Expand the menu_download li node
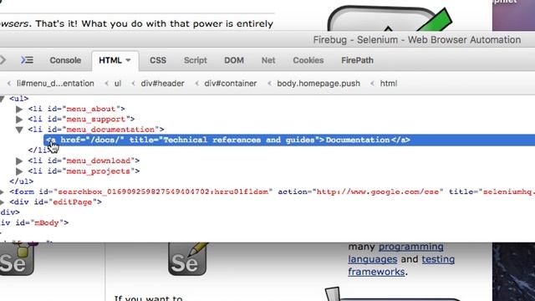 click(x=19, y=161)
